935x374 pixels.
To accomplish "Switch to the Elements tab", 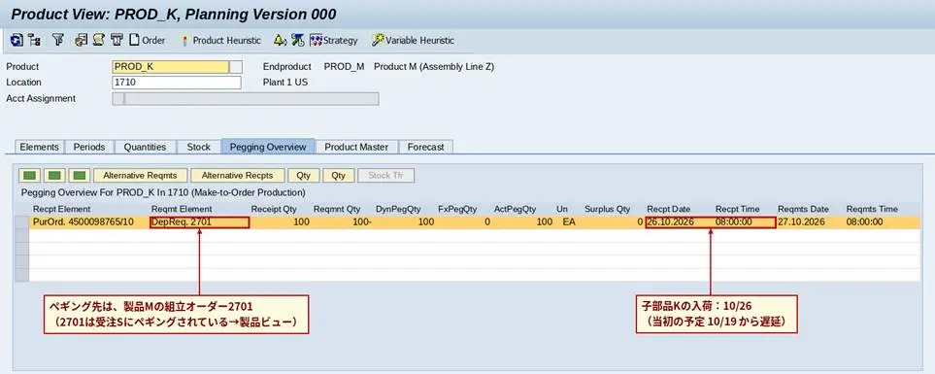I will click(x=40, y=147).
